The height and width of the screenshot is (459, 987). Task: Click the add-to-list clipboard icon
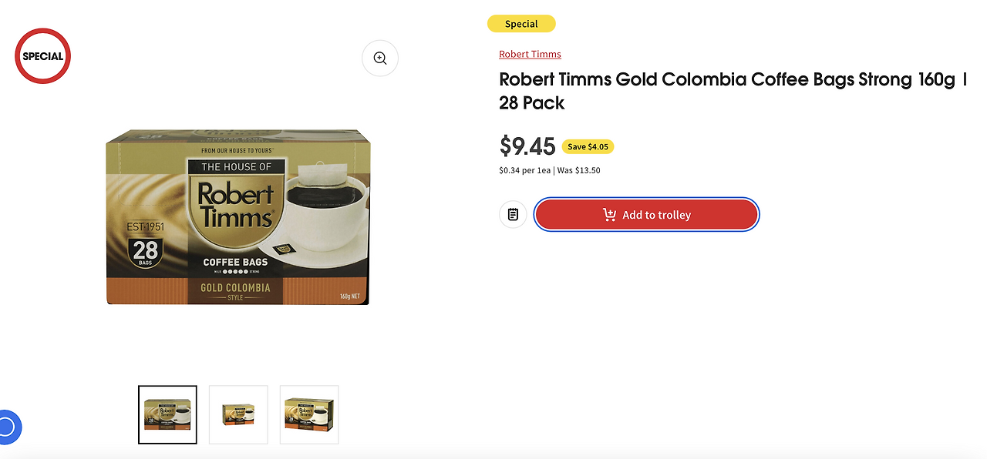(x=513, y=214)
